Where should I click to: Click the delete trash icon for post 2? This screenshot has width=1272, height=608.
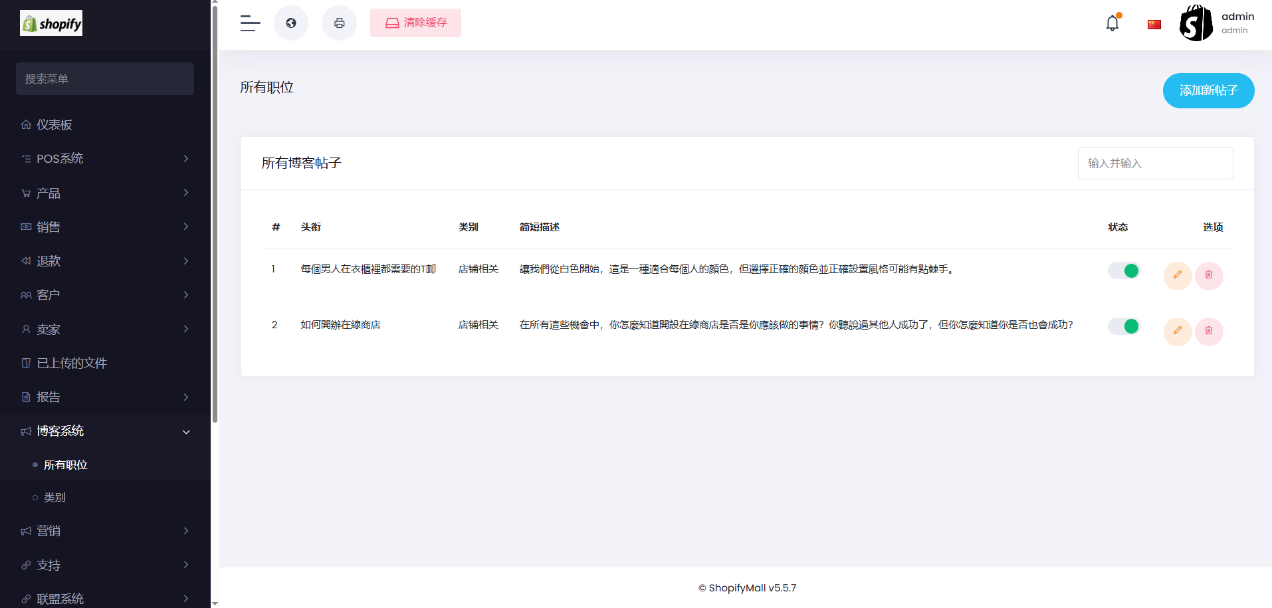(1208, 331)
